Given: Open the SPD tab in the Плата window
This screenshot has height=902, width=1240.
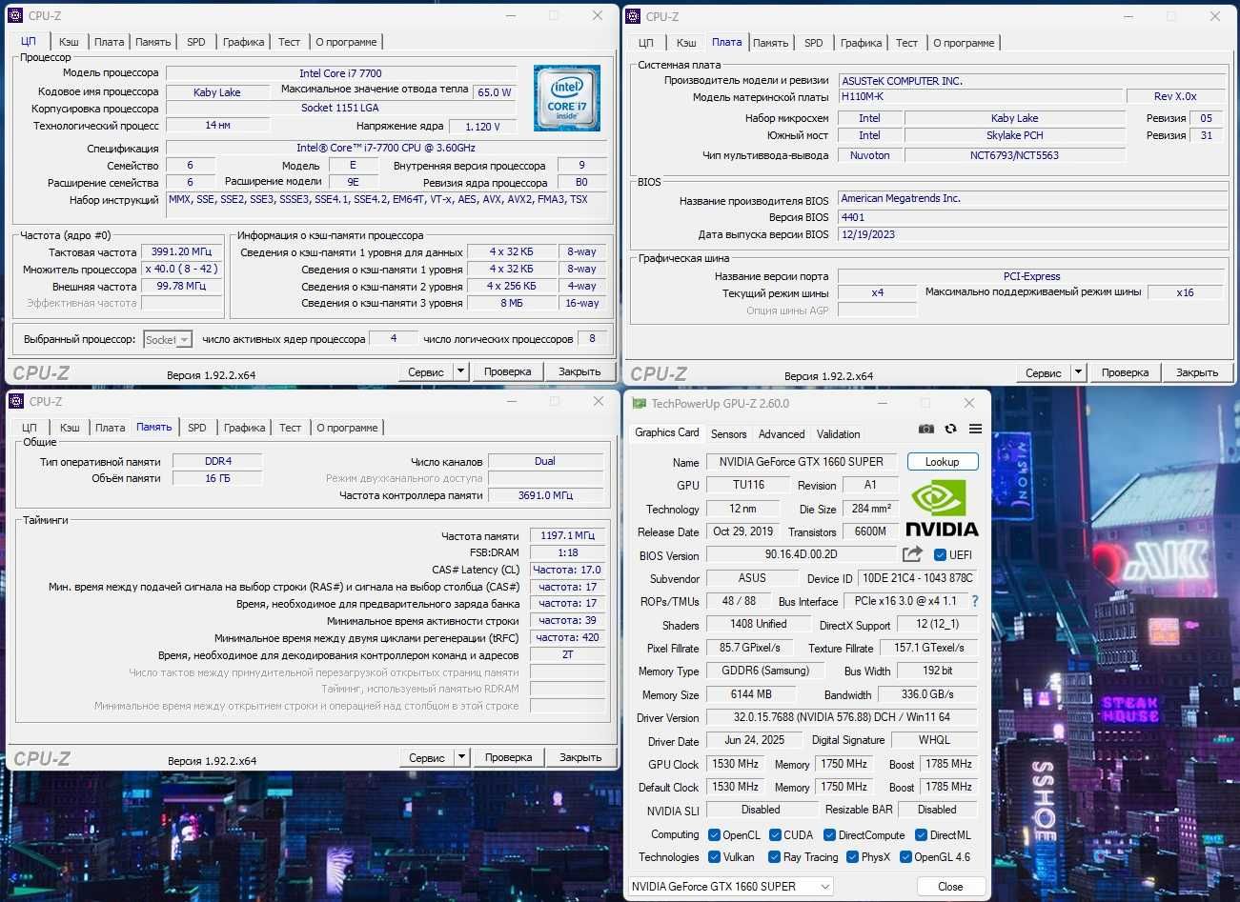Looking at the screenshot, I should pyautogui.click(x=814, y=43).
